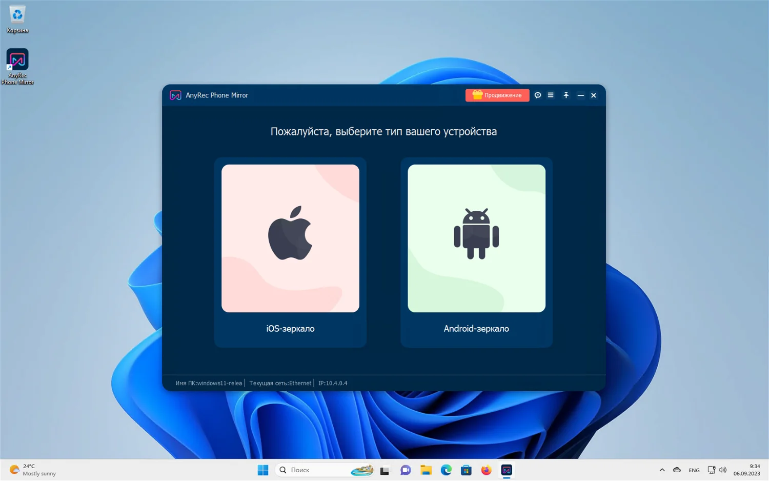The height and width of the screenshot is (481, 769).
Task: Click the AnyRec Phone Mirror logo icon
Action: pos(175,95)
